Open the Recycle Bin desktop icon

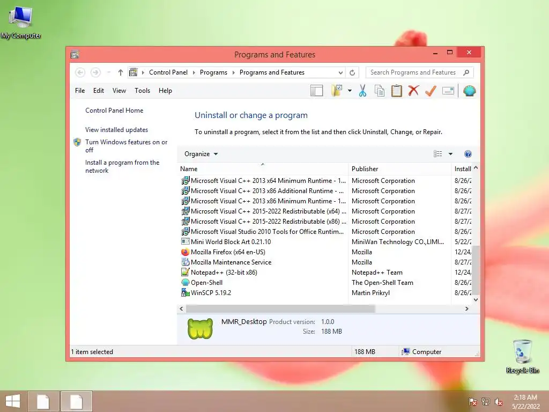coord(522,356)
